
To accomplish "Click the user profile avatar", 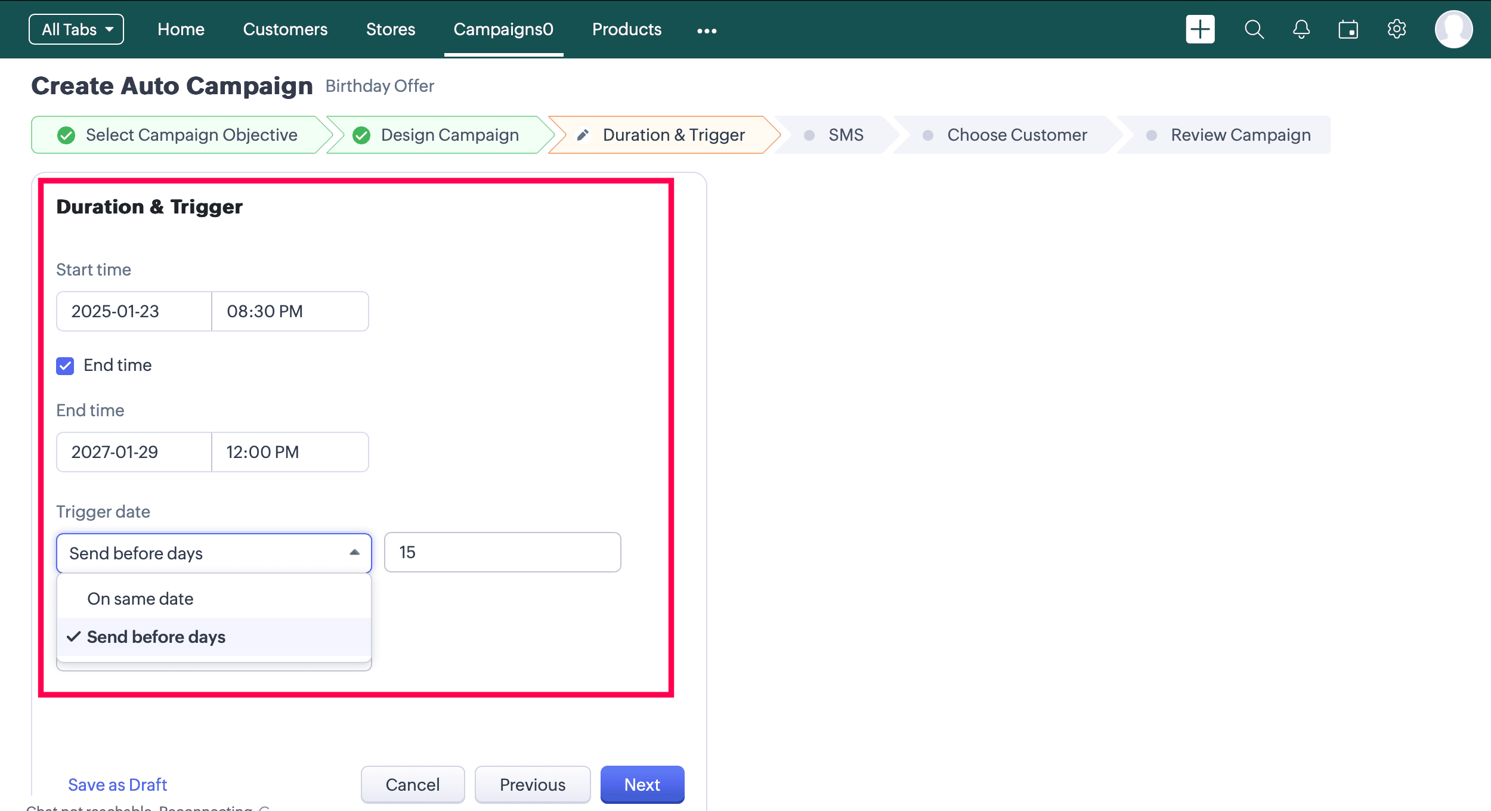I will click(1453, 29).
